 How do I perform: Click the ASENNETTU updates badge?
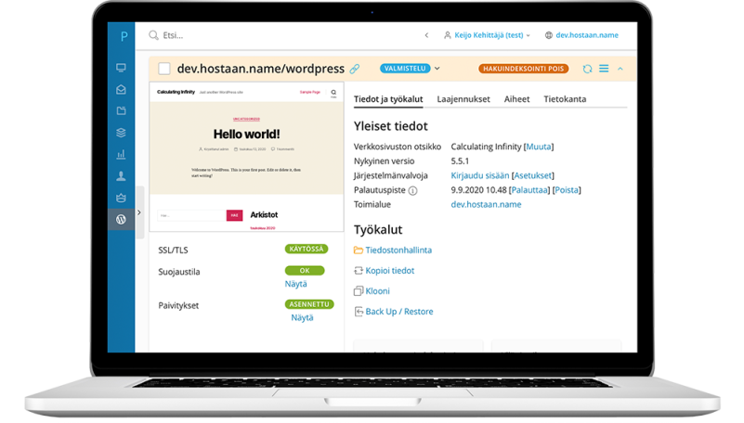coord(309,304)
